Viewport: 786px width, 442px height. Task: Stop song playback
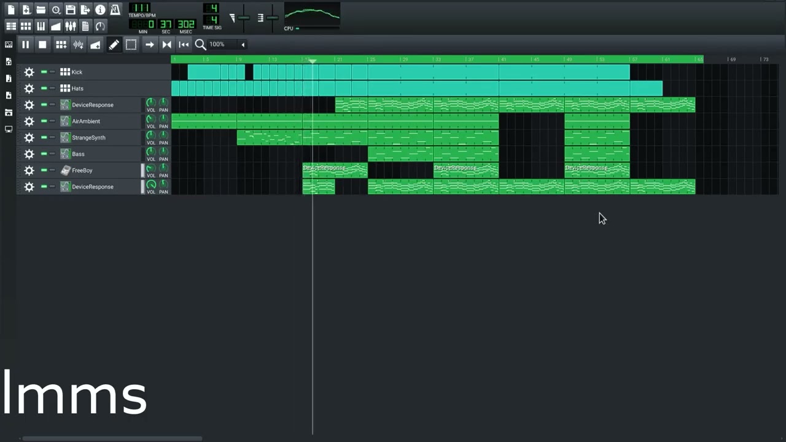pos(42,44)
